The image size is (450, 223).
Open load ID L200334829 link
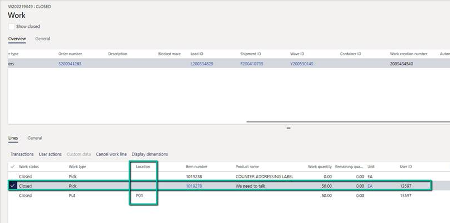click(x=202, y=64)
